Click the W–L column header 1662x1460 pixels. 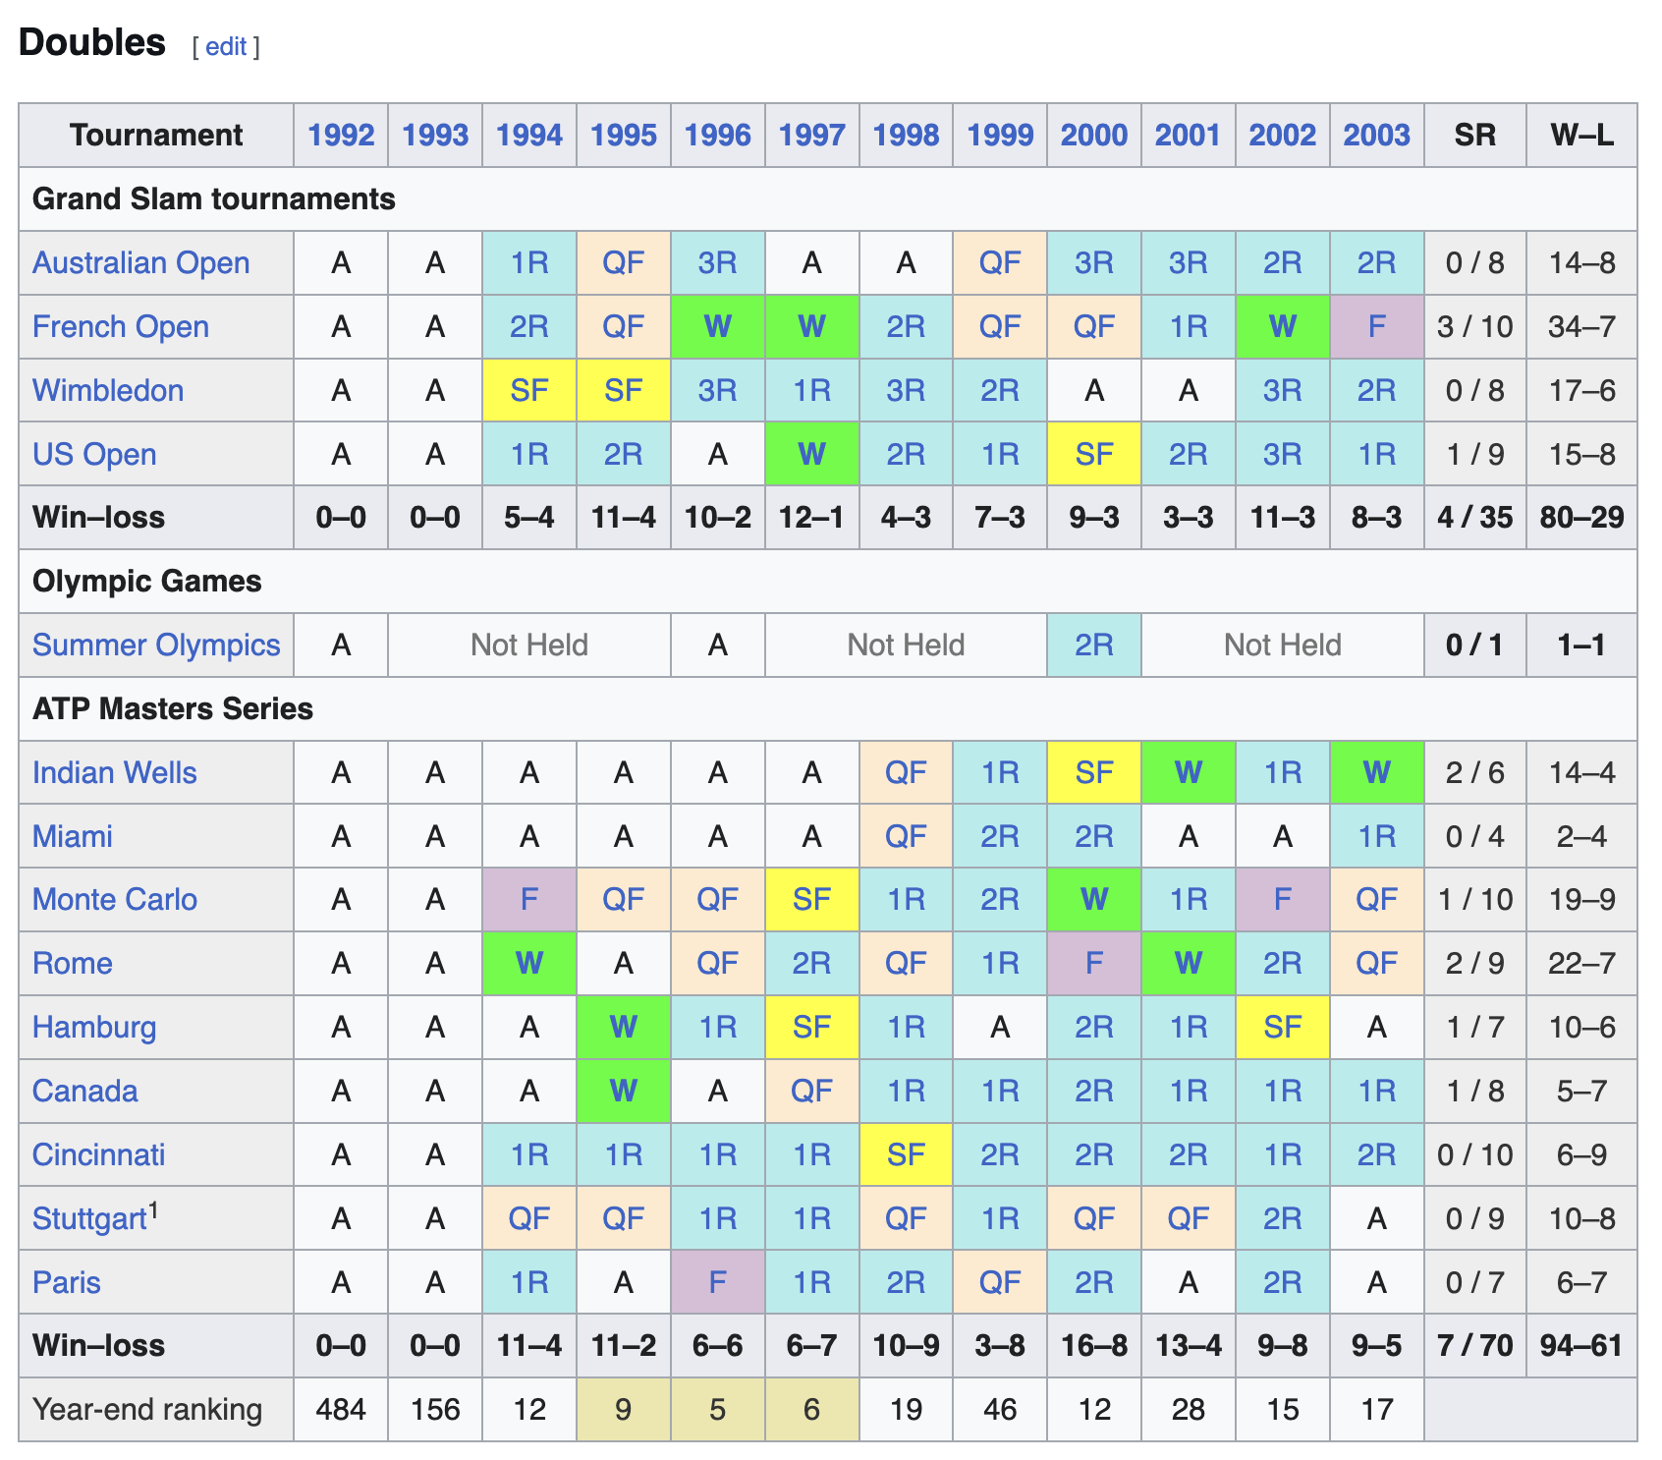tap(1581, 135)
